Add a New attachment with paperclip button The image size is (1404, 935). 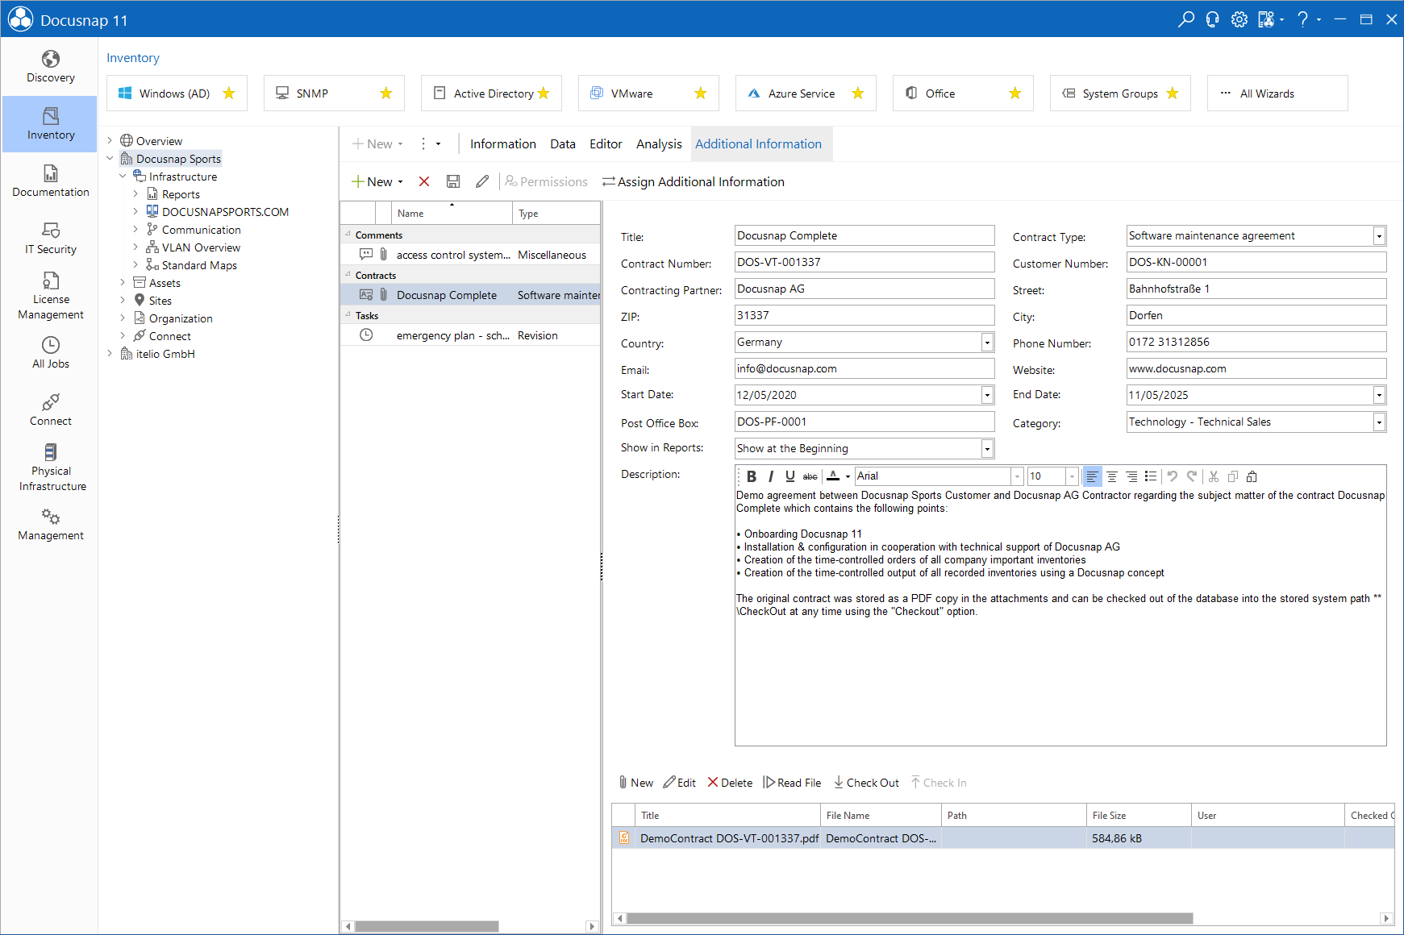pos(635,783)
